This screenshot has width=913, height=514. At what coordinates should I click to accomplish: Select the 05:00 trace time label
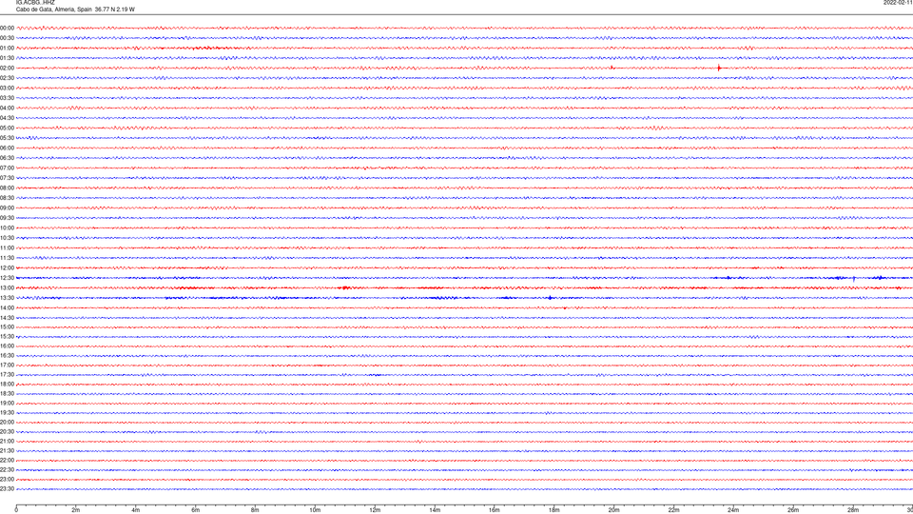[7, 128]
